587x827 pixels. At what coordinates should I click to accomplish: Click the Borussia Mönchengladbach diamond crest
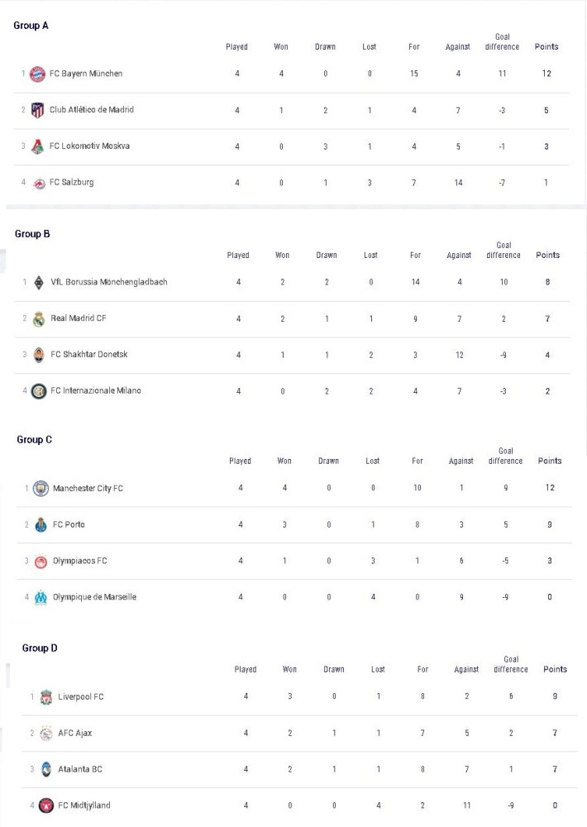point(39,283)
